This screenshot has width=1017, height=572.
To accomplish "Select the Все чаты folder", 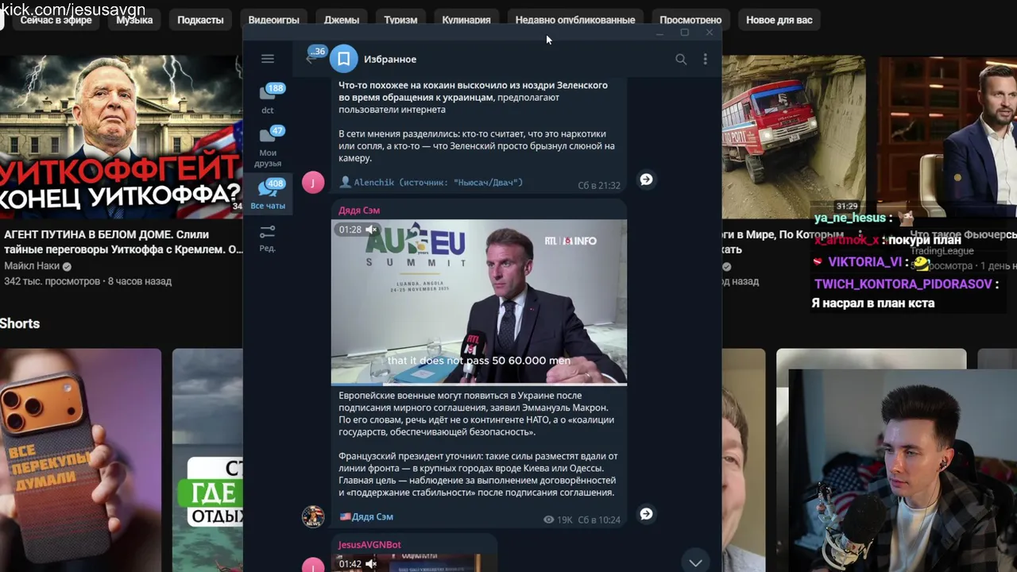I will (x=268, y=195).
